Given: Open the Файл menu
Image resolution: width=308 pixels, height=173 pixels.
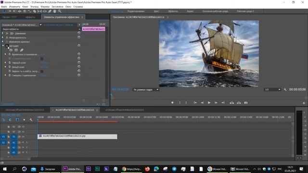Looking at the screenshot, I should (x=4, y=7).
